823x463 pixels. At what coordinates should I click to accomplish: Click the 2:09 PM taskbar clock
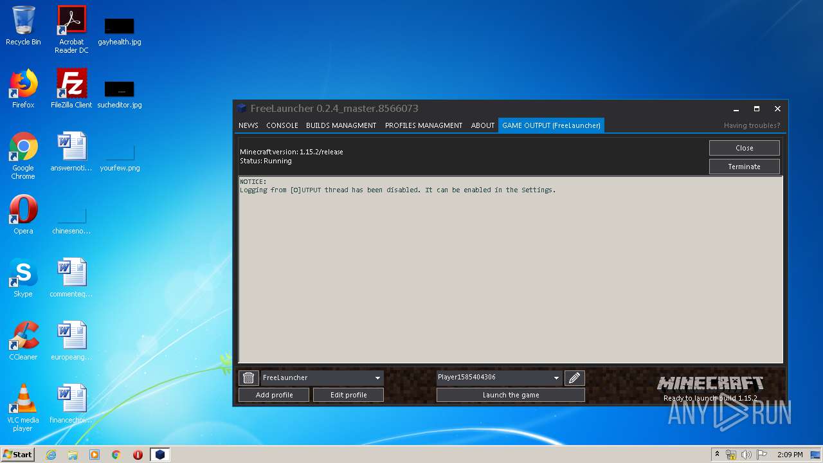(x=790, y=455)
